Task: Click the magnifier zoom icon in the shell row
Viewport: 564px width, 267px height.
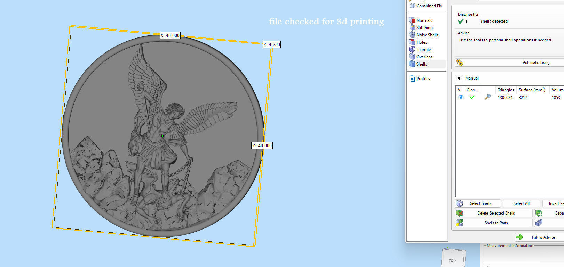Action: [488, 97]
